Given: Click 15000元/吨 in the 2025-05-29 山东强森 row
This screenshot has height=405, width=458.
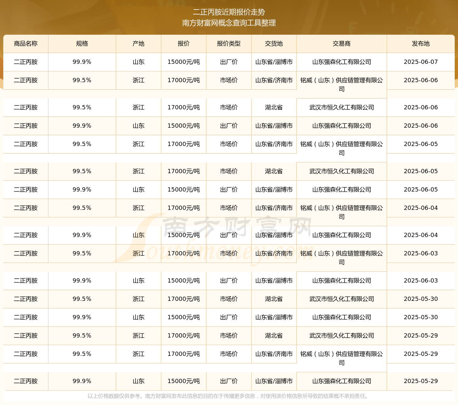Looking at the screenshot, I should click(184, 381).
